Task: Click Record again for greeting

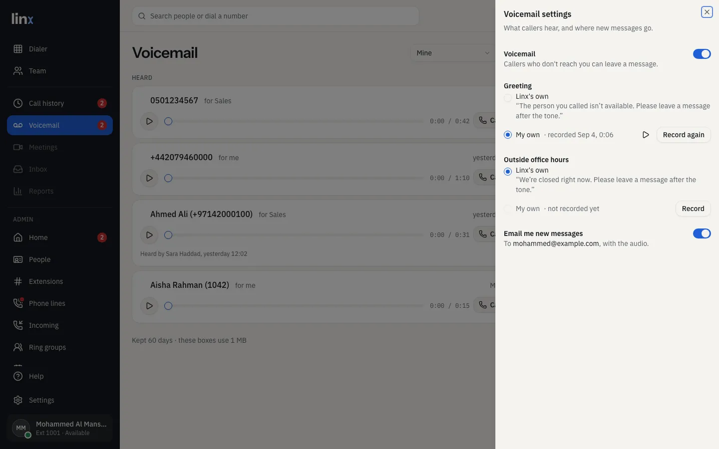Action: tap(684, 135)
